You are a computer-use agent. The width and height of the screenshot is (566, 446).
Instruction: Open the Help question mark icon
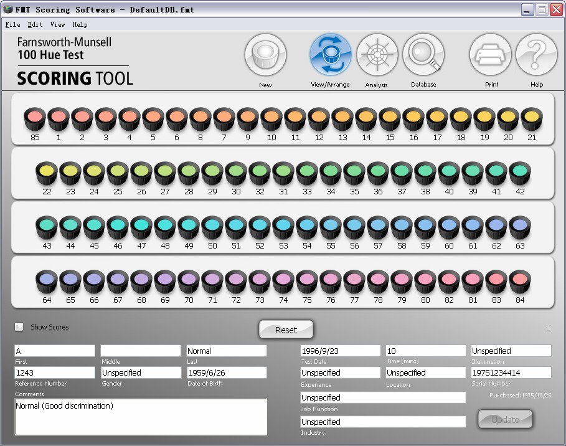(x=536, y=55)
